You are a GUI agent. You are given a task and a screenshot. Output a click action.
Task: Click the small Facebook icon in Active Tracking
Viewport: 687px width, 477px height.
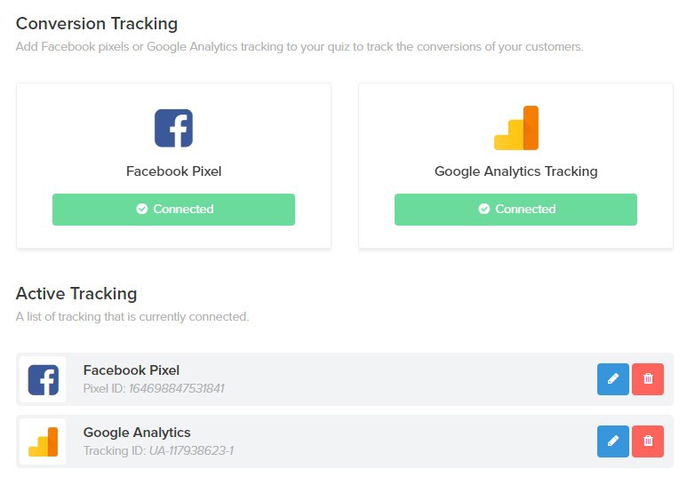pos(43,380)
